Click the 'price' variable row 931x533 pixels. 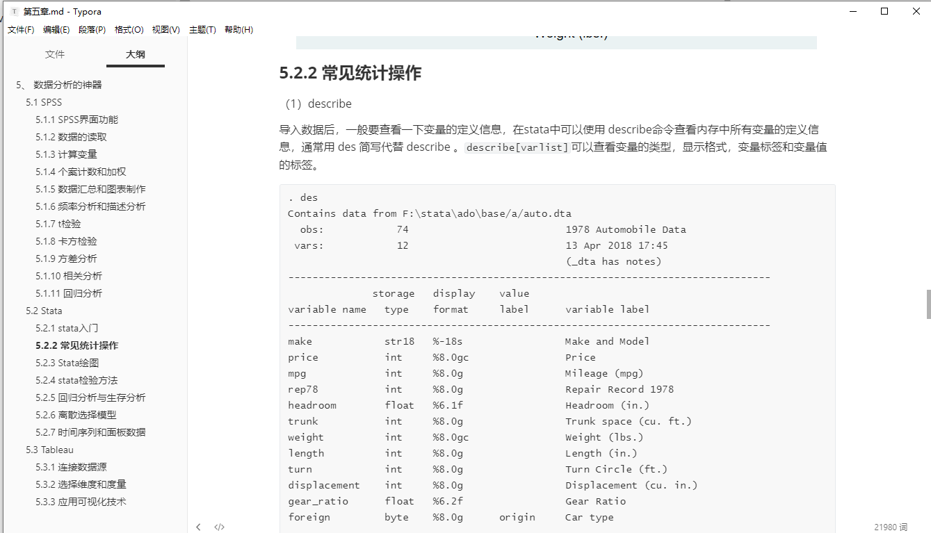442,357
